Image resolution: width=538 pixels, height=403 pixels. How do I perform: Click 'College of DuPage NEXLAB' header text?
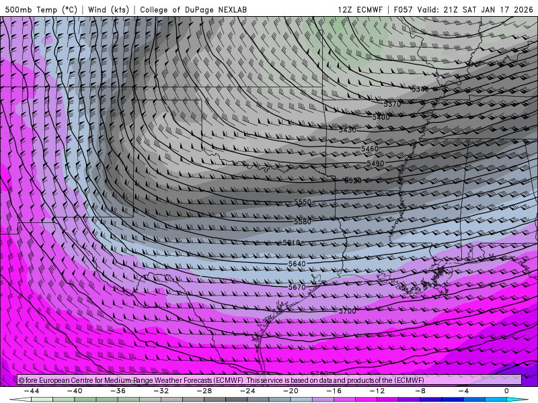coord(193,9)
